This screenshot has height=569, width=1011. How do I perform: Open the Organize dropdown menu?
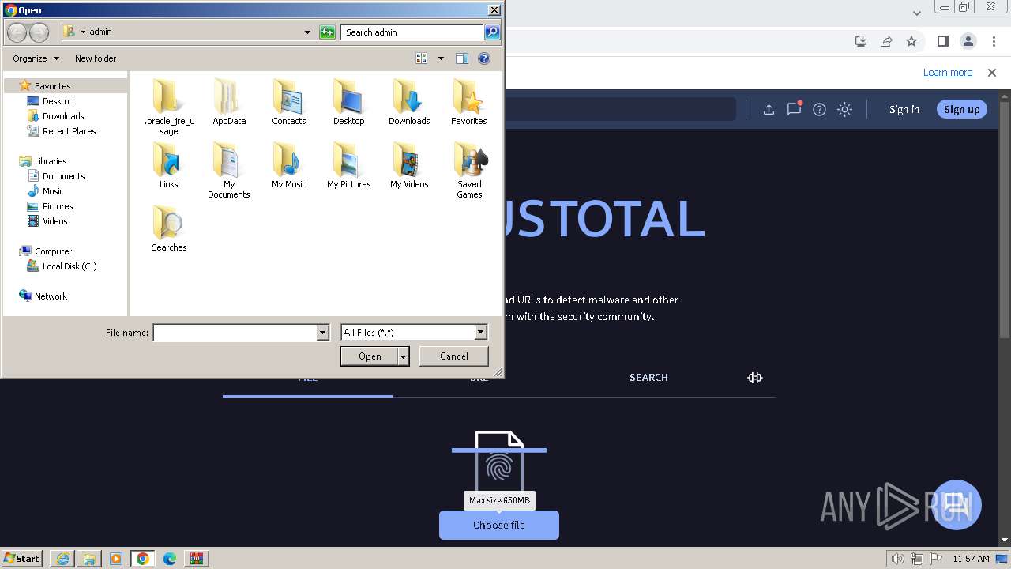tap(36, 58)
